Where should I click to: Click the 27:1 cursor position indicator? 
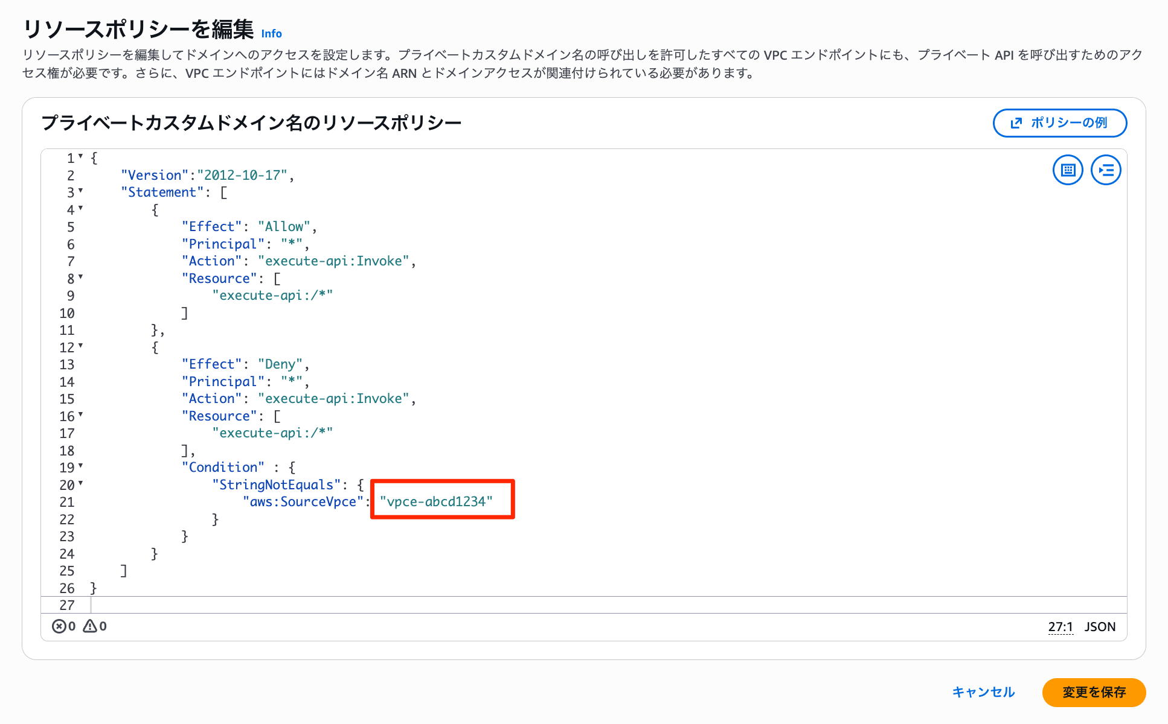point(1061,626)
